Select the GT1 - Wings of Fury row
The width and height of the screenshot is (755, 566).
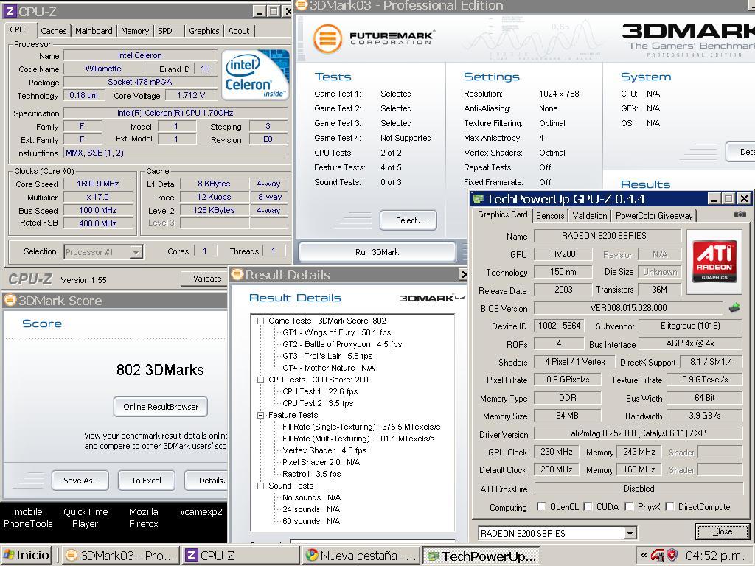coord(336,332)
